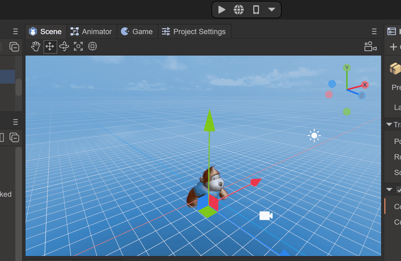Screen dimensions: 401x261
Task: Click the red X axis orientation handle
Action: [365, 85]
